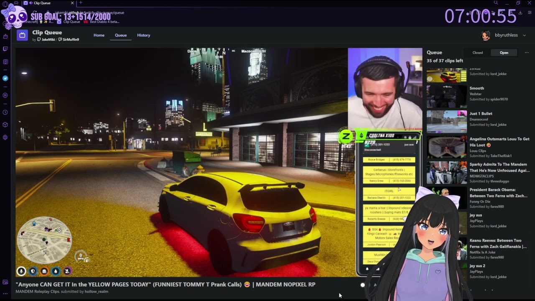535x301 pixels.
Task: Open Best Diablo 4 beta bookmark
Action: [102, 22]
